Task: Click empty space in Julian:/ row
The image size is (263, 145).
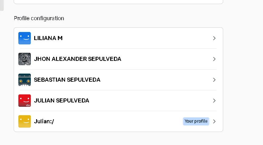Action: [117, 121]
